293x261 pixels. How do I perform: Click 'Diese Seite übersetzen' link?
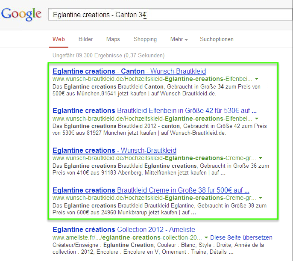(241, 237)
